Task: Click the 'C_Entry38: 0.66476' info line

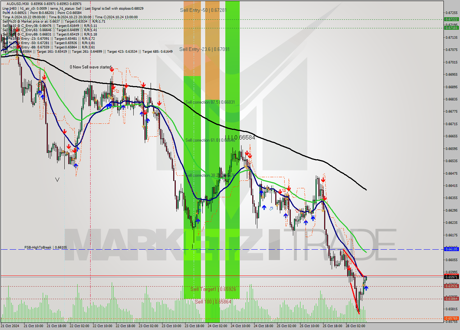Action: [50, 25]
